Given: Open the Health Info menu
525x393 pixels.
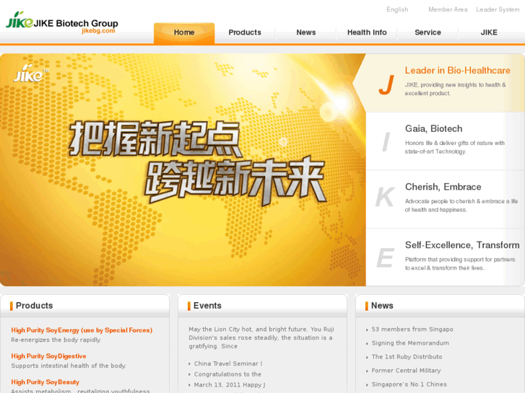Looking at the screenshot, I should point(367,32).
